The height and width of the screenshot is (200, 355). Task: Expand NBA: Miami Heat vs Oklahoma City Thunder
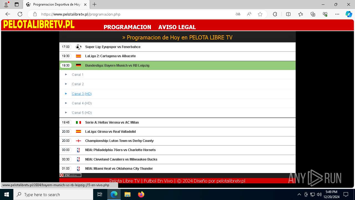pos(177,169)
